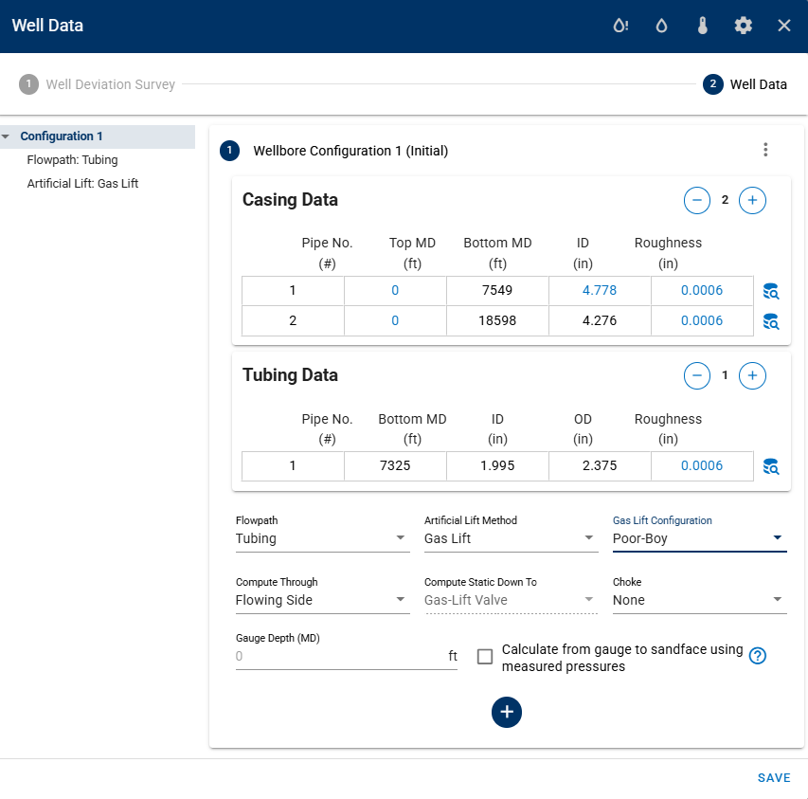Open the Flowpath dropdown
Image resolution: width=808 pixels, height=799 pixels.
[x=322, y=538]
